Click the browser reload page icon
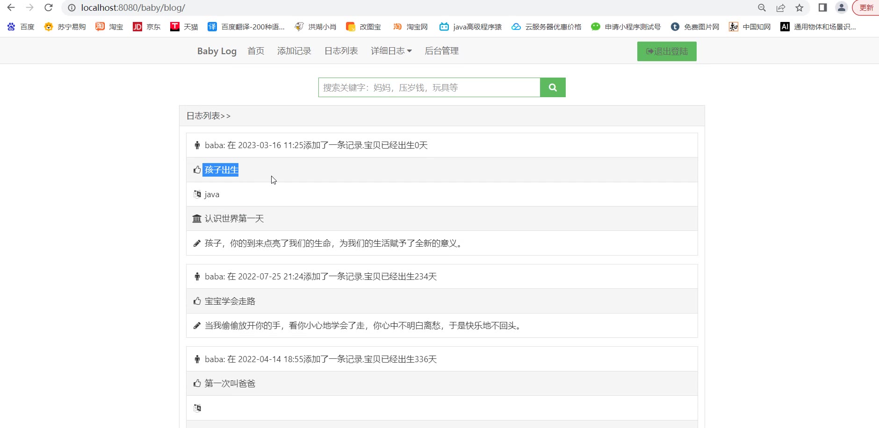879x428 pixels. (x=49, y=7)
